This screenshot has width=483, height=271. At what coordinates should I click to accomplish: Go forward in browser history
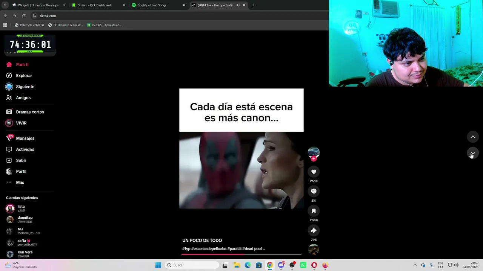[x=15, y=16]
